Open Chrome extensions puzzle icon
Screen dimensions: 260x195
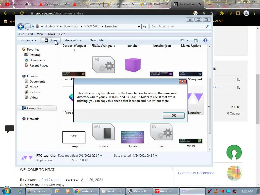222,13
